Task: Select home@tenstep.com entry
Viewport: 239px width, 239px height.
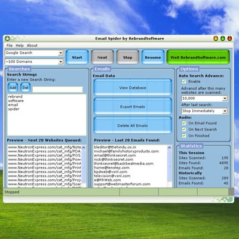Action: (x=112, y=168)
